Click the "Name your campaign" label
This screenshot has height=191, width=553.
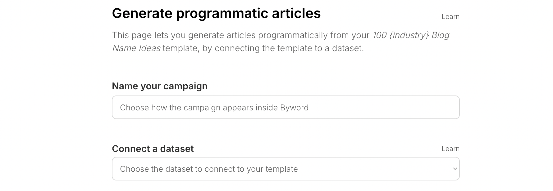160,86
